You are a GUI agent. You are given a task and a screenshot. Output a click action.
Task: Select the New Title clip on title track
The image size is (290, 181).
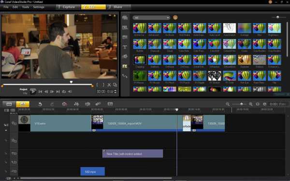pos(132,154)
